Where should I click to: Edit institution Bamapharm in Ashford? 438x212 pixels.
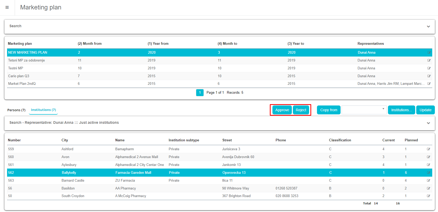(x=429, y=149)
